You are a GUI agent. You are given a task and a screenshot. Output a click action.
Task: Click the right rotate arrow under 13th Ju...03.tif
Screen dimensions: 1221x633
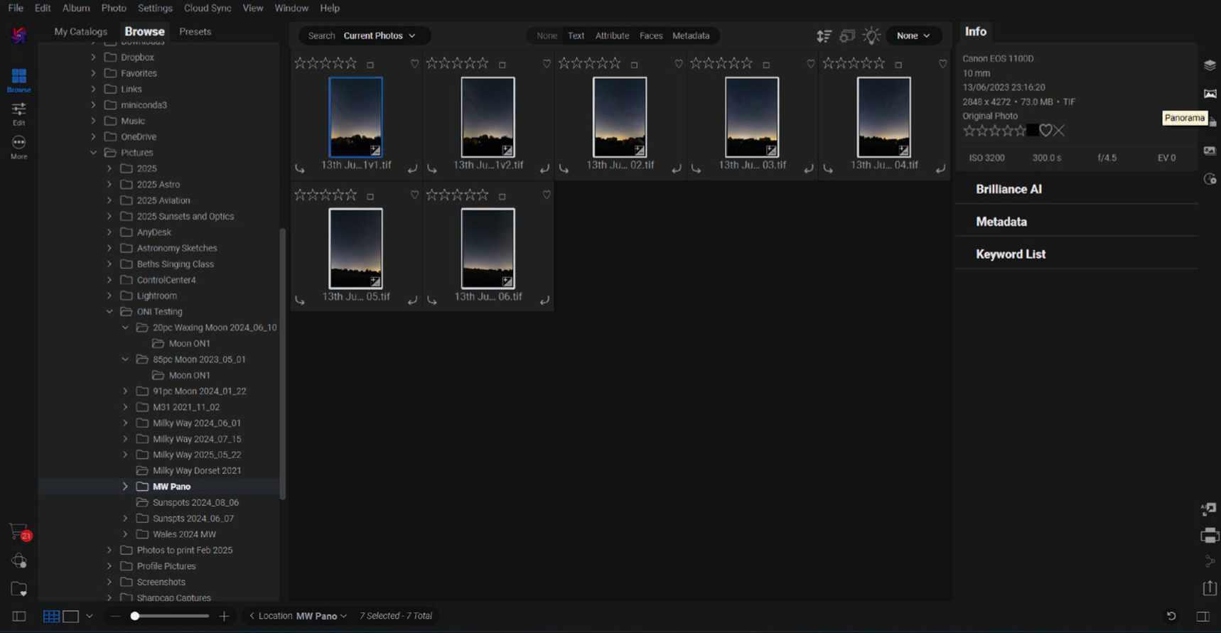pos(808,169)
